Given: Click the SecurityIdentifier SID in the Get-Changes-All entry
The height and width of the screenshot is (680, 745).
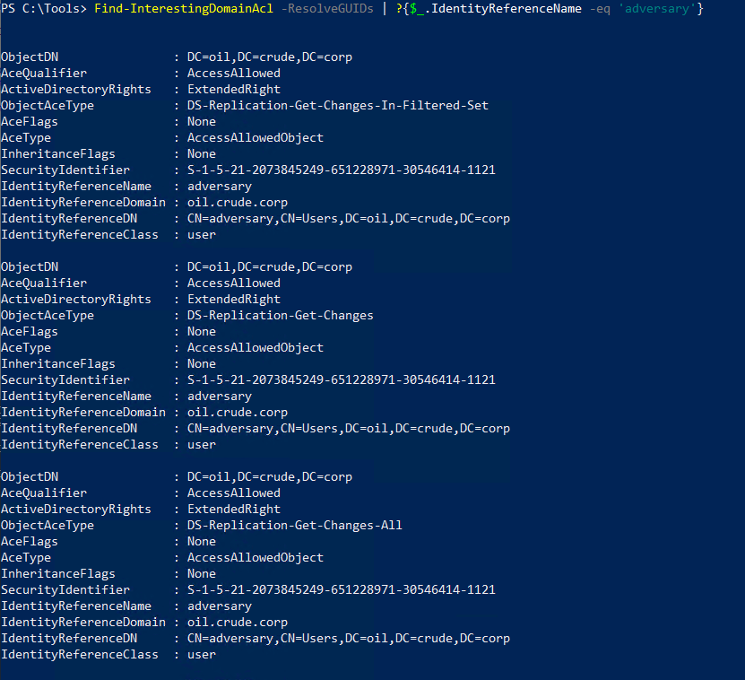Looking at the screenshot, I should (x=342, y=590).
